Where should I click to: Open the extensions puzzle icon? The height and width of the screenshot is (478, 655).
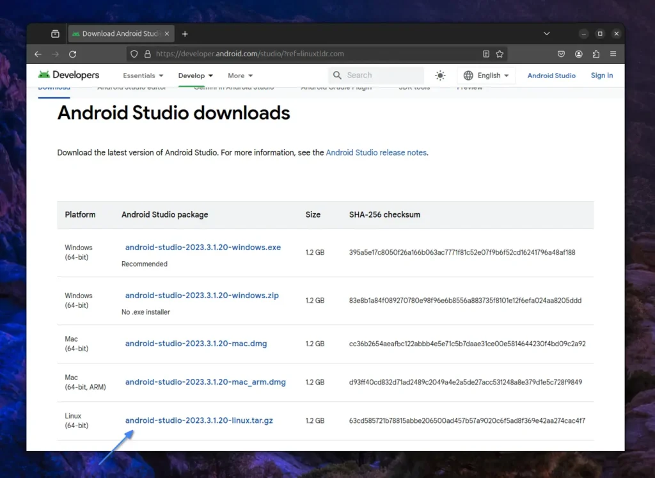pos(596,54)
